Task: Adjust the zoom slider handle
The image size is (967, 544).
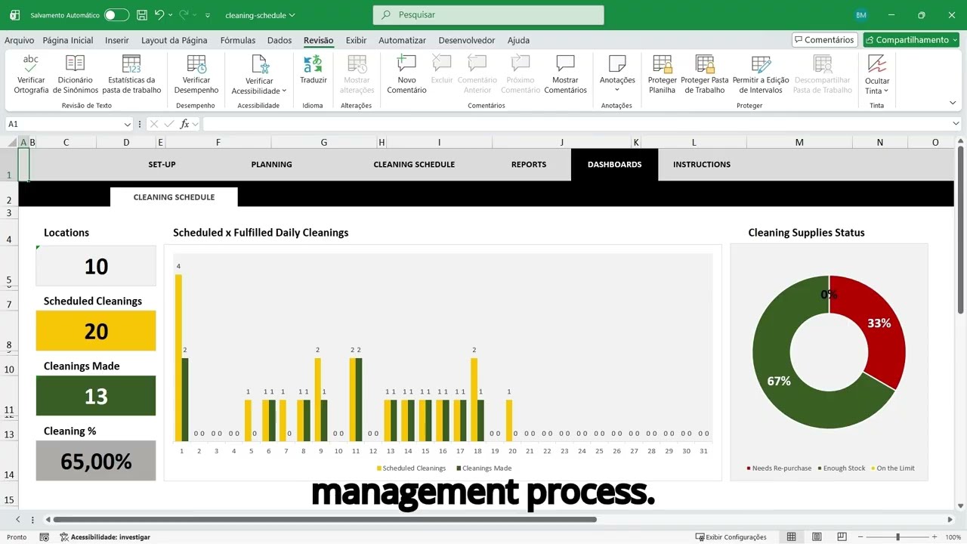Action: 898,537
